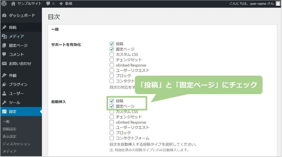This screenshot has height=157, width=282.
Task: Click the メディア sidebar icon
Action: pyautogui.click(x=4, y=36)
